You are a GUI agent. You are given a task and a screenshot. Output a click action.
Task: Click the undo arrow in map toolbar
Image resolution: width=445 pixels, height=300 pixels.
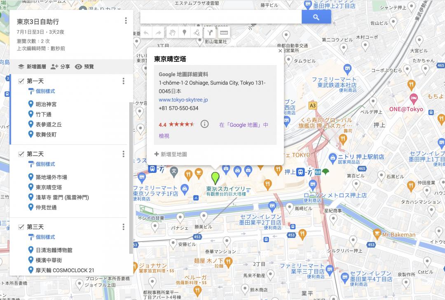(146, 33)
